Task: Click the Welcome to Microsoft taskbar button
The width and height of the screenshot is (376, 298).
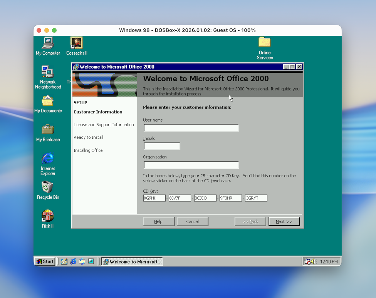Action: click(132, 261)
